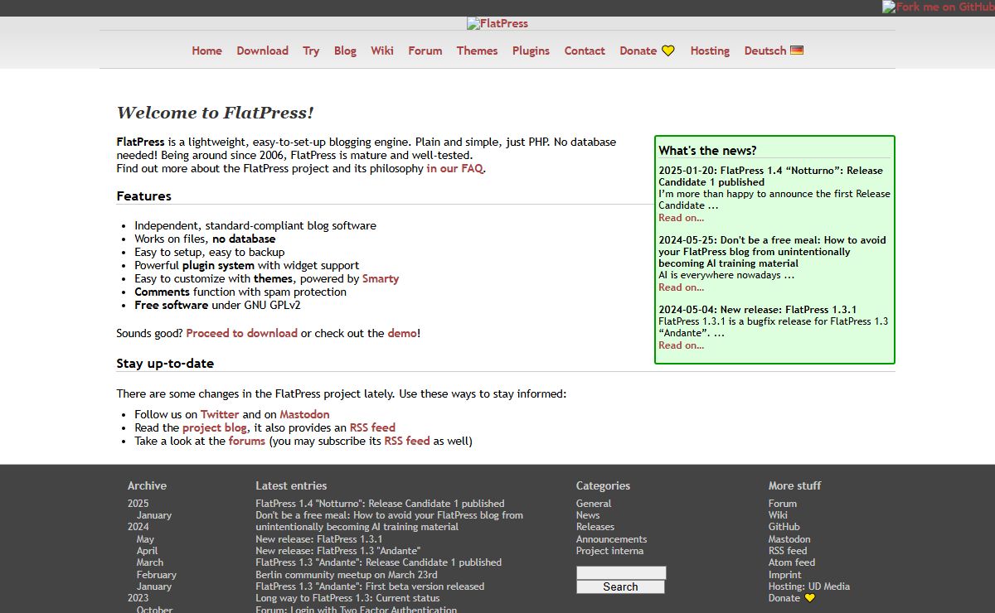Select Try in the top navigation
Image resolution: width=995 pixels, height=613 pixels.
[x=311, y=51]
